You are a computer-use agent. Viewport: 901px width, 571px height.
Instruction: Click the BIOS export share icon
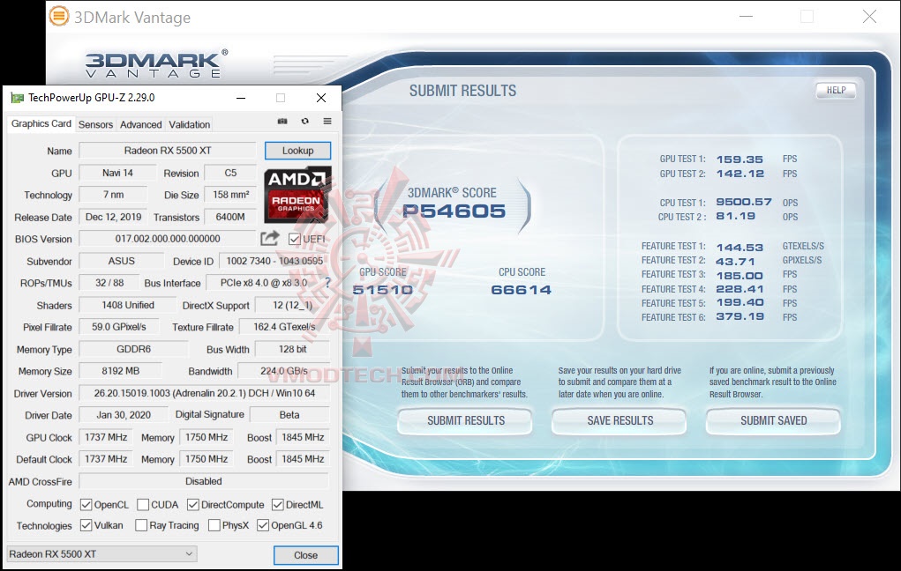269,238
